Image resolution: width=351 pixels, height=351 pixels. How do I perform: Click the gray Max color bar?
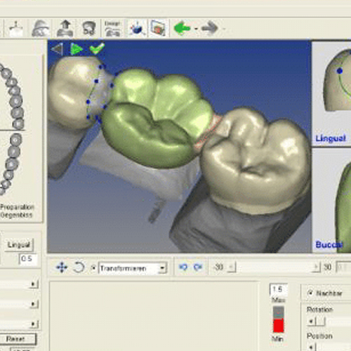point(279,312)
